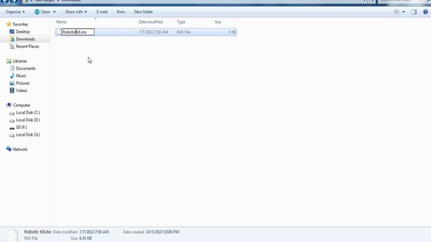Sort by the Type column header
The height and width of the screenshot is (242, 431).
click(181, 22)
